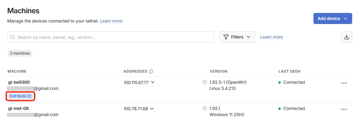Click the funnel icon on Filters button
This screenshot has height=121, width=359.
pos(226,37)
